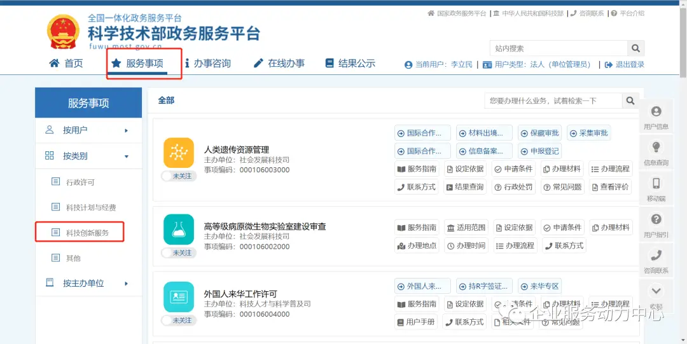Open 咨询联系 phone icon in right sidebar
Screen dimensions: 687x344
(x=656, y=261)
